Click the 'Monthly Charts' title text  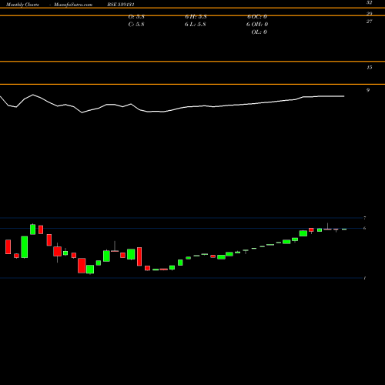tap(22, 5)
